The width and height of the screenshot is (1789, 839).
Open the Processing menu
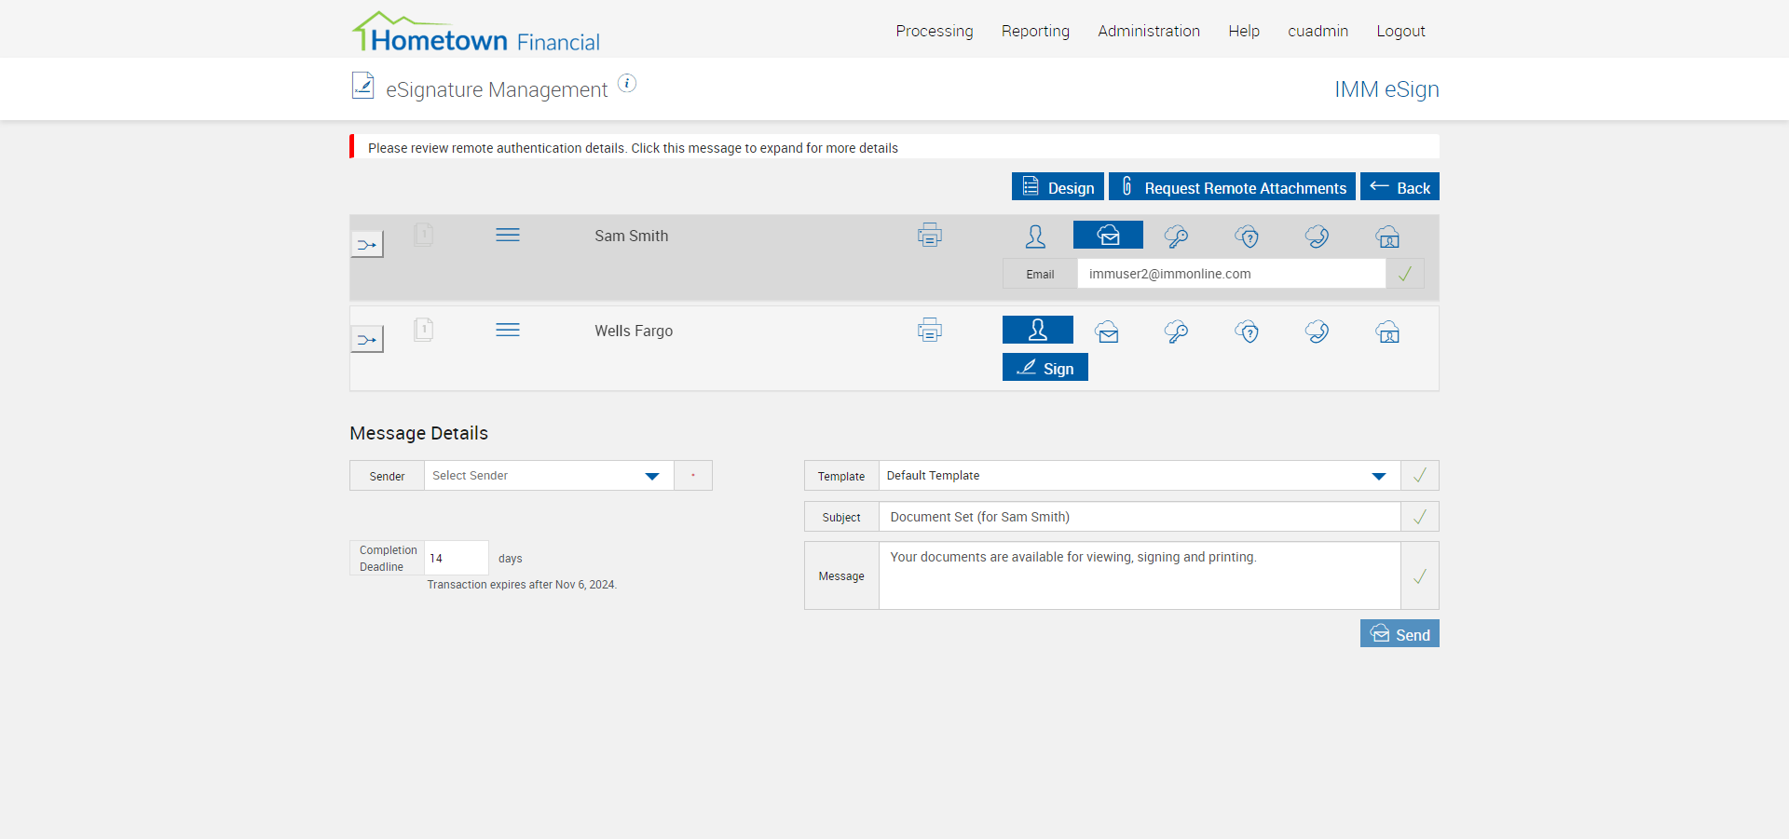(x=935, y=31)
